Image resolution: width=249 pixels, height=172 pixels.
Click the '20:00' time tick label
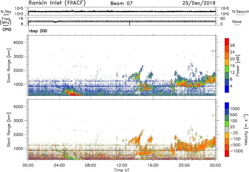184,165
